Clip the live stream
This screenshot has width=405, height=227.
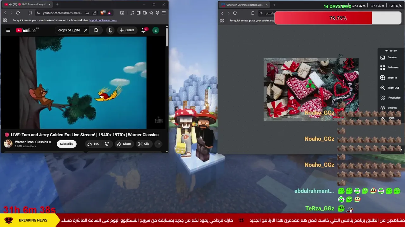144,144
